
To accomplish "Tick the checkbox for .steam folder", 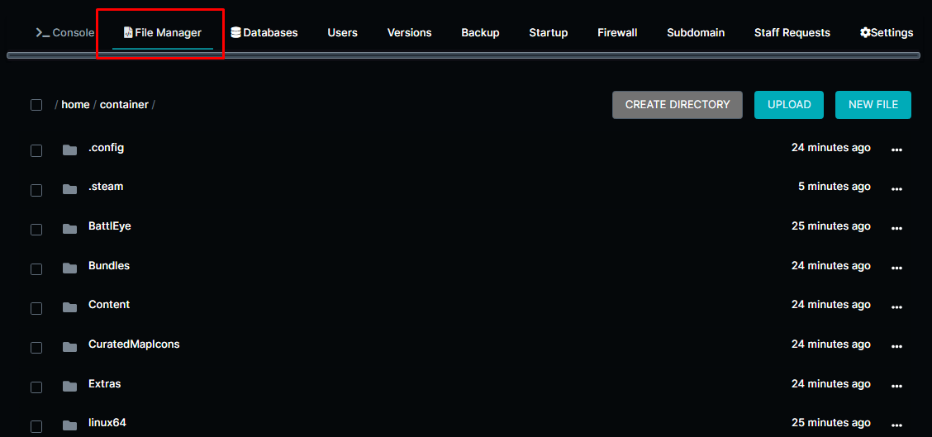I will pos(36,190).
